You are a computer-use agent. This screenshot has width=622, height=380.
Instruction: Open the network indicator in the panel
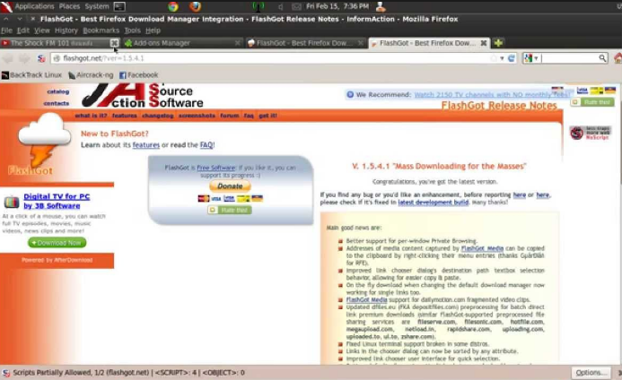click(x=258, y=6)
